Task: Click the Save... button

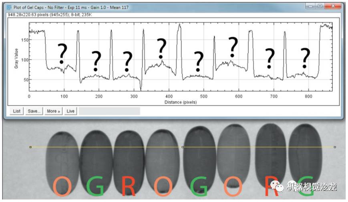Action: [x=34, y=111]
